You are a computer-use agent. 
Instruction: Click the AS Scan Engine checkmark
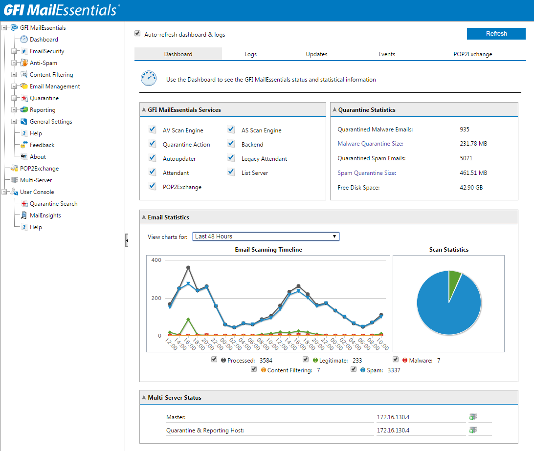(x=231, y=129)
